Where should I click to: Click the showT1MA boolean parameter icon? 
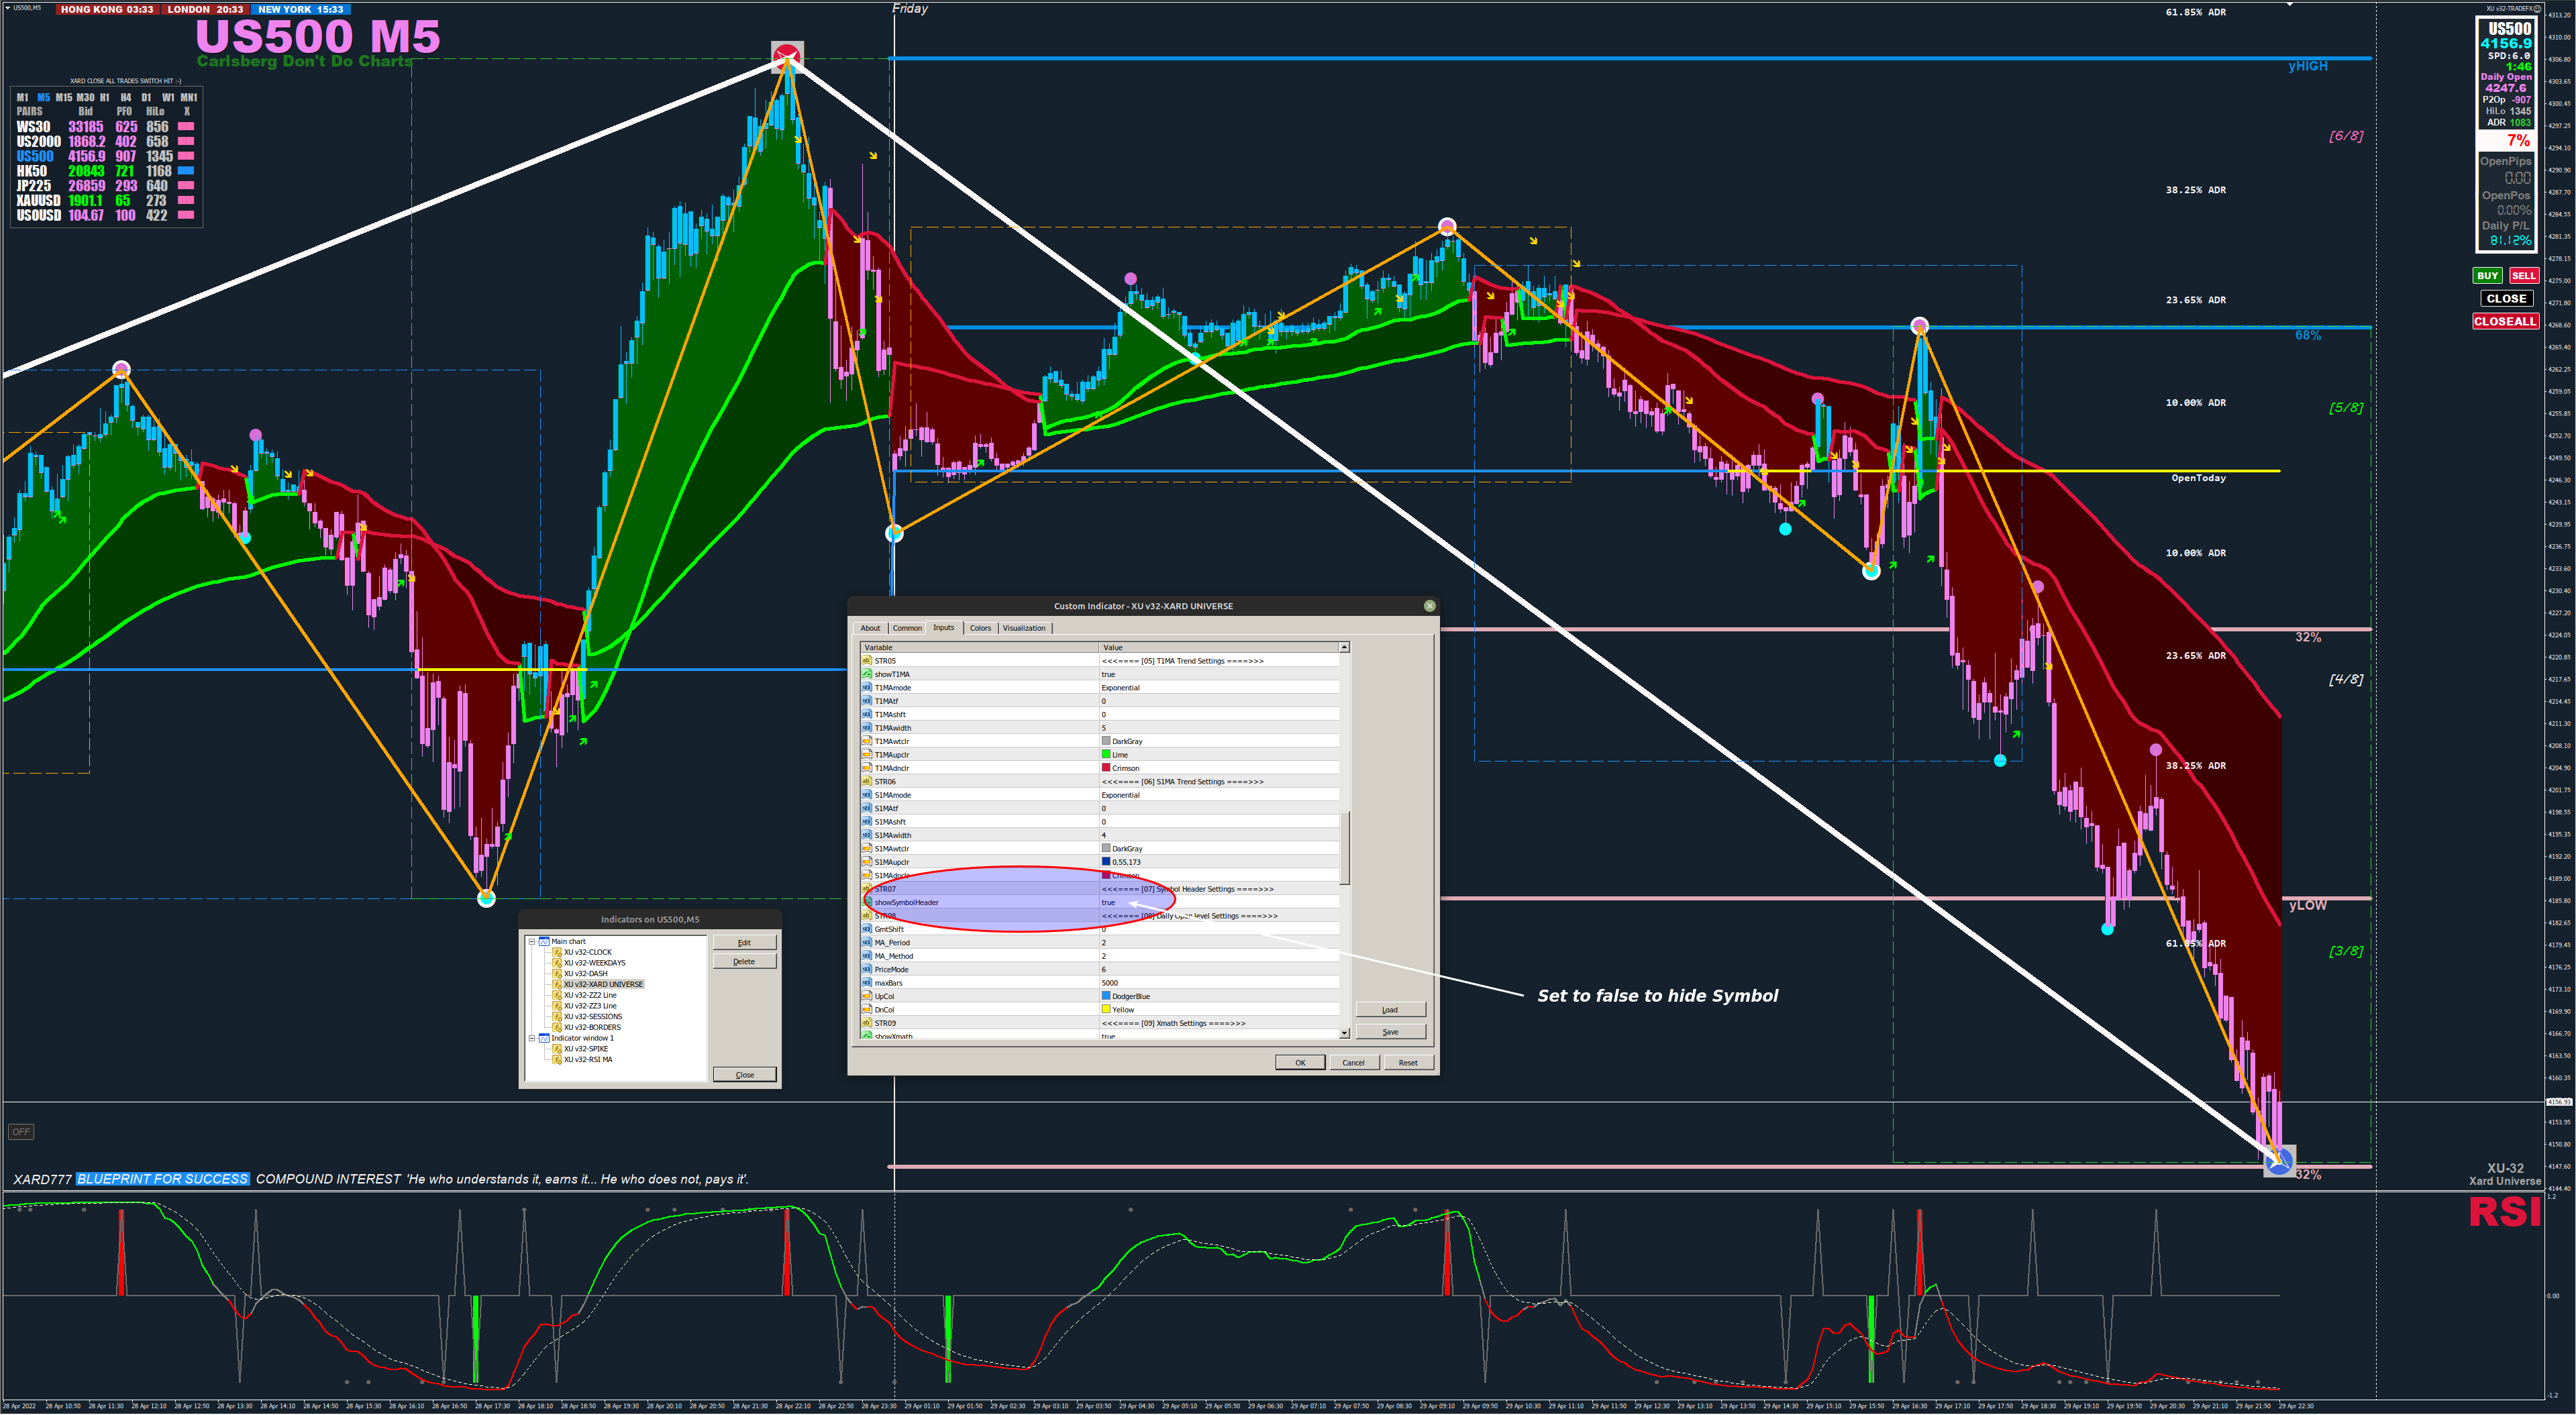point(867,675)
